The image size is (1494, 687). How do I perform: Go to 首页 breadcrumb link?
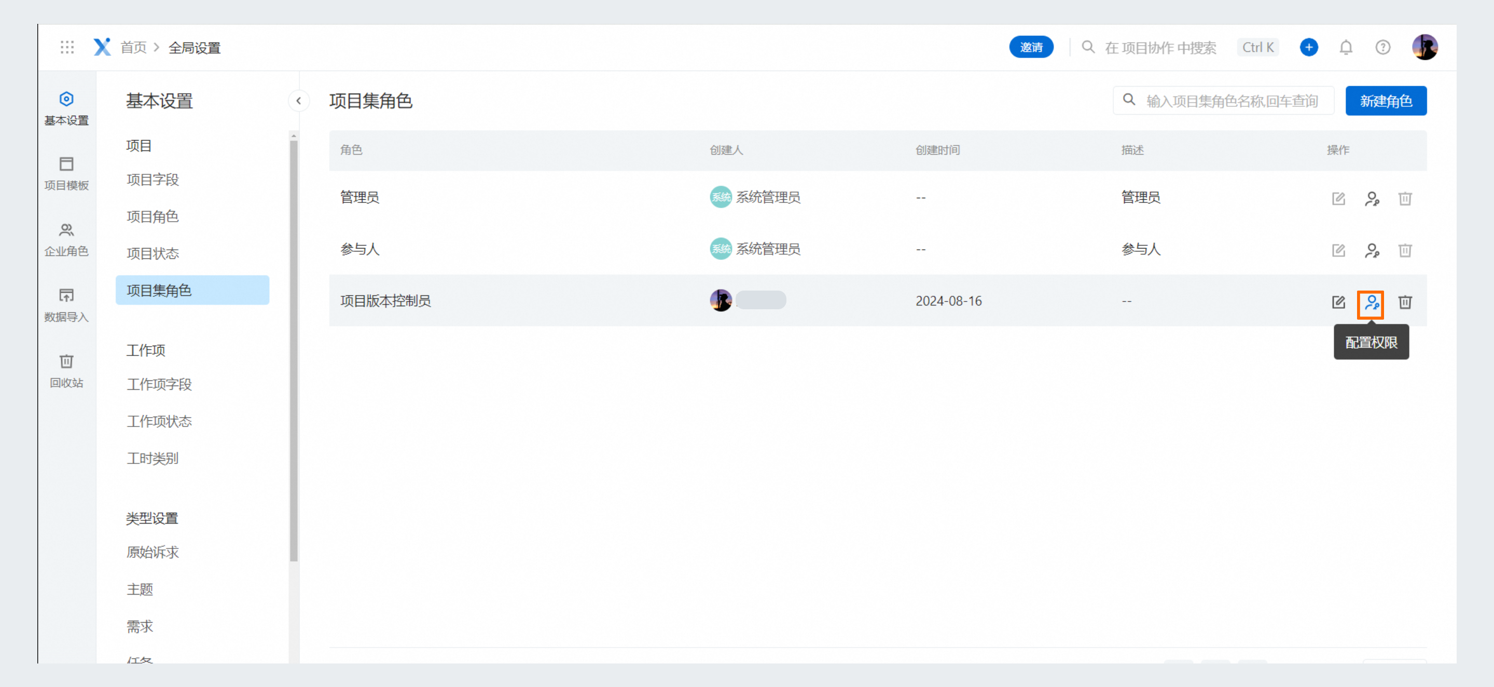tap(133, 48)
